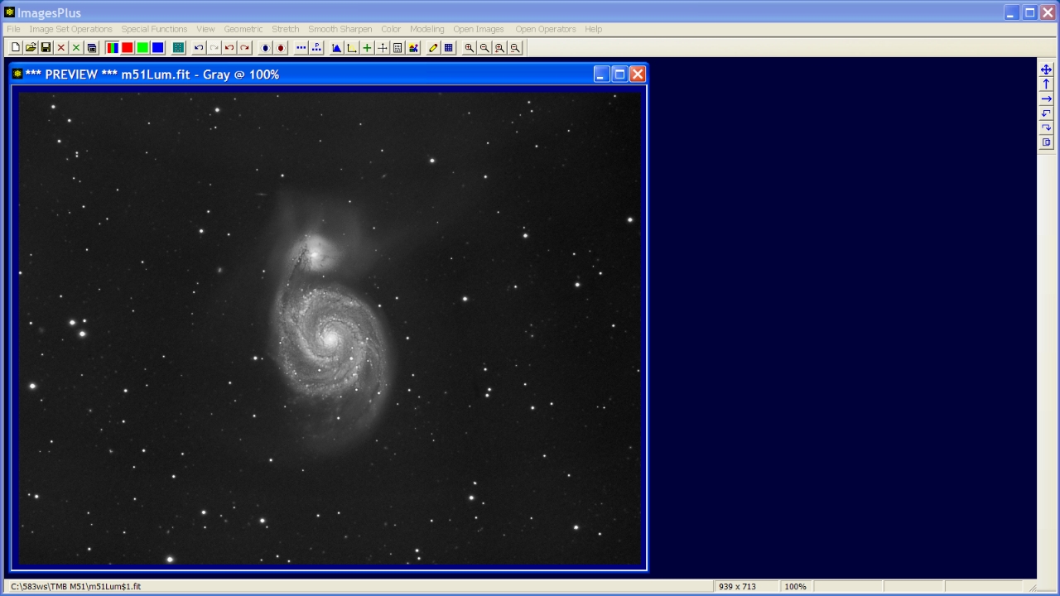
Task: Click the 939 x 713 size readout
Action: (737, 586)
